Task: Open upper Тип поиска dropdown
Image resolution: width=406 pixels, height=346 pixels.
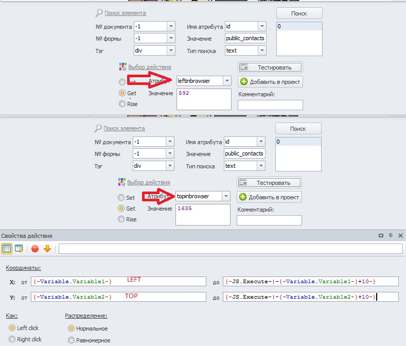Action: point(262,50)
